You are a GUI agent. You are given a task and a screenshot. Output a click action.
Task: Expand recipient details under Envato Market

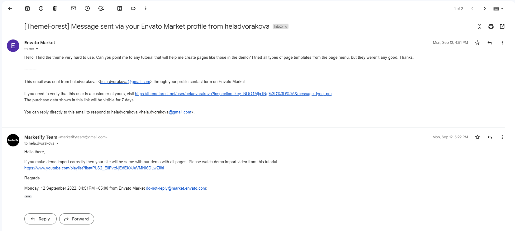(37, 49)
